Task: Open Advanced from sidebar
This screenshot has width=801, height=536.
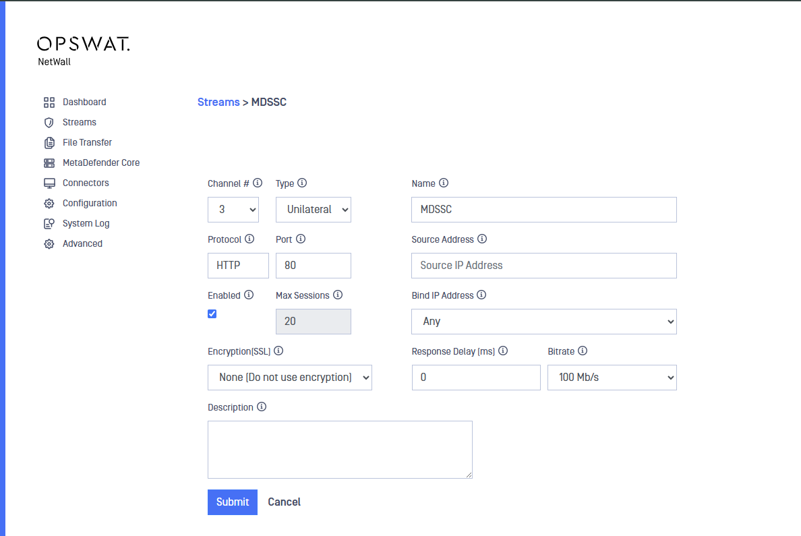Action: 82,244
